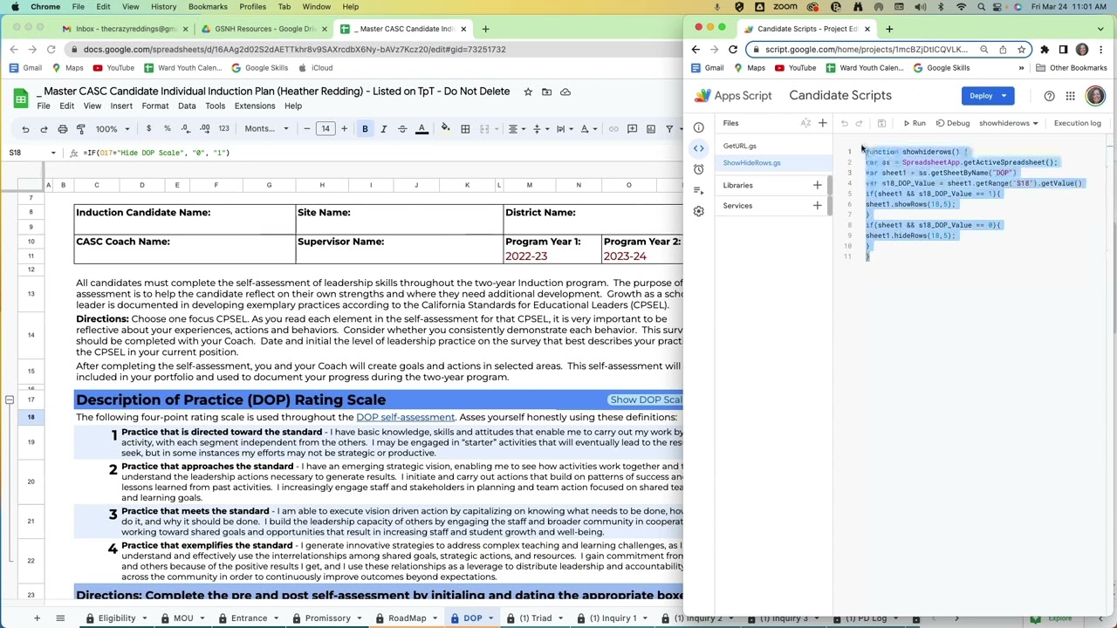Increase the font size with plus button
The height and width of the screenshot is (628, 1117).
344,129
